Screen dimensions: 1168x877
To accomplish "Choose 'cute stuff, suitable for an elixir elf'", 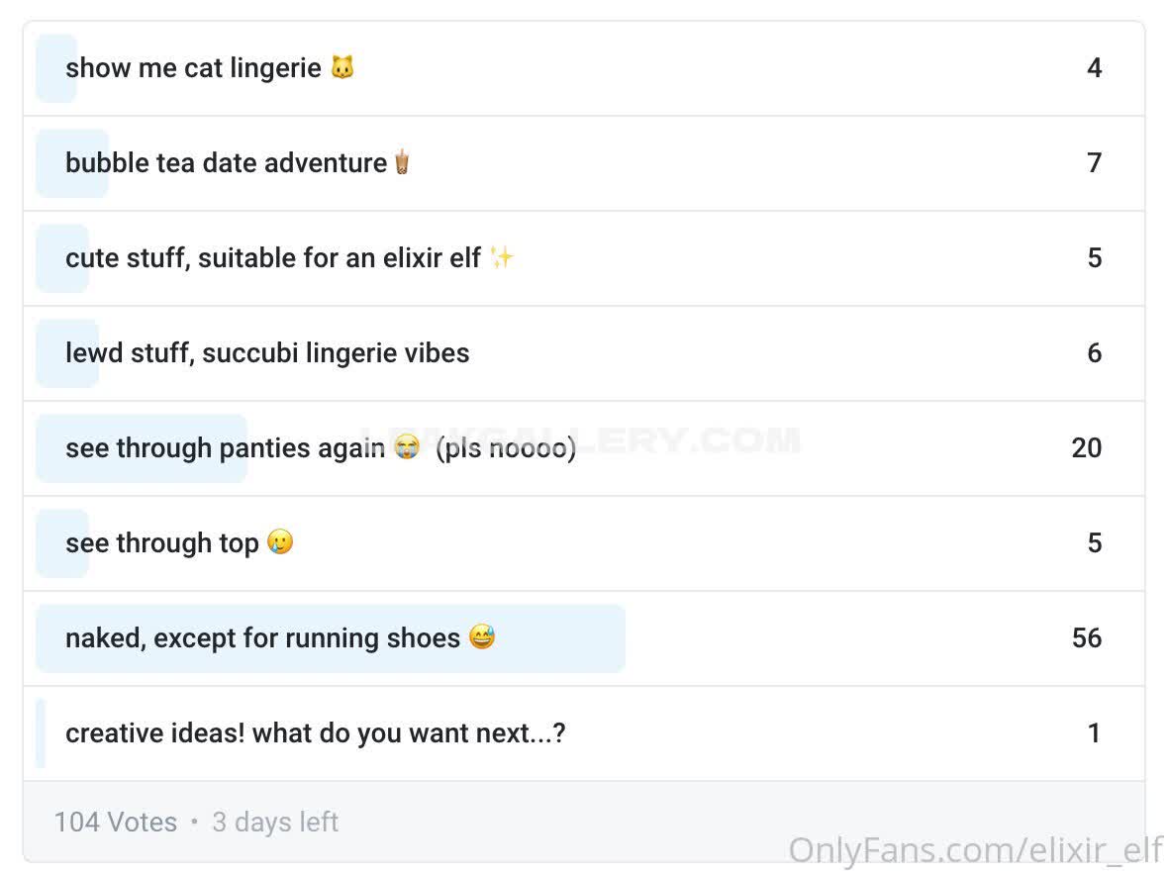I will point(584,257).
